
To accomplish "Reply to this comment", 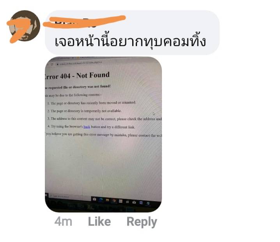I will (x=142, y=222).
